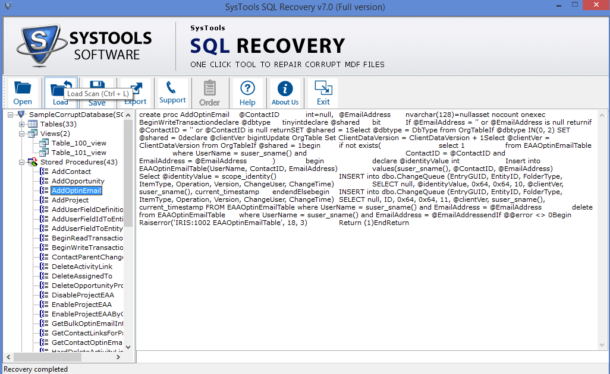The height and width of the screenshot is (374, 610).
Task: Select Views(2) in the tree
Action: [x=55, y=134]
